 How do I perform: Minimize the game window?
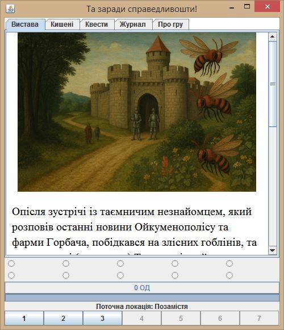click(x=232, y=7)
